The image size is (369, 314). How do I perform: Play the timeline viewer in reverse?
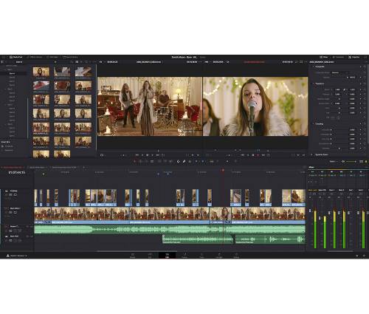(248, 155)
